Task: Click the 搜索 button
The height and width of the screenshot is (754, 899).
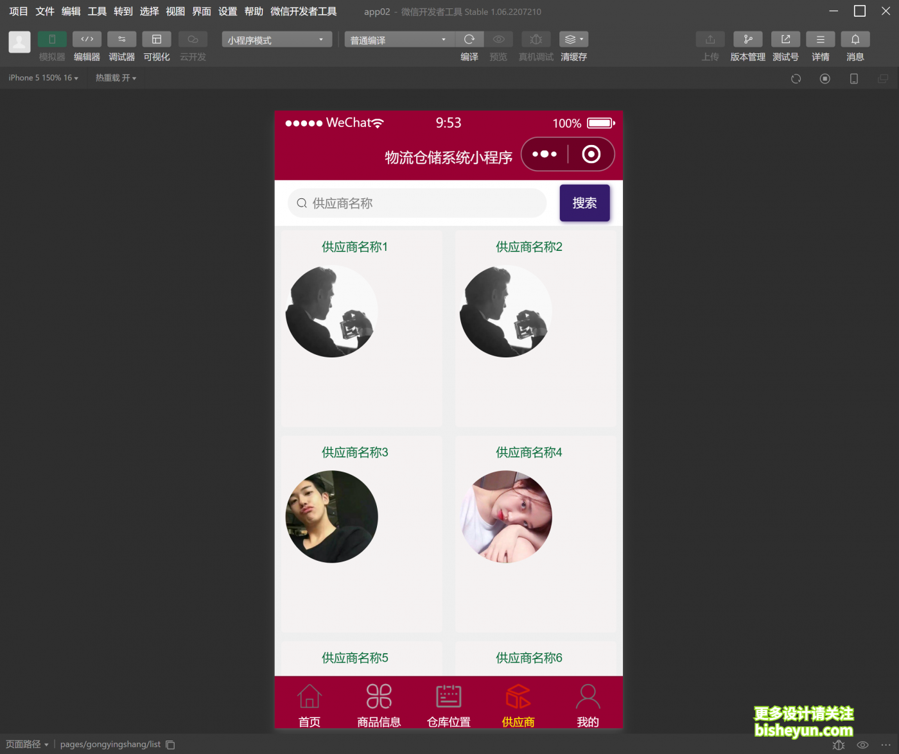Action: pyautogui.click(x=585, y=203)
